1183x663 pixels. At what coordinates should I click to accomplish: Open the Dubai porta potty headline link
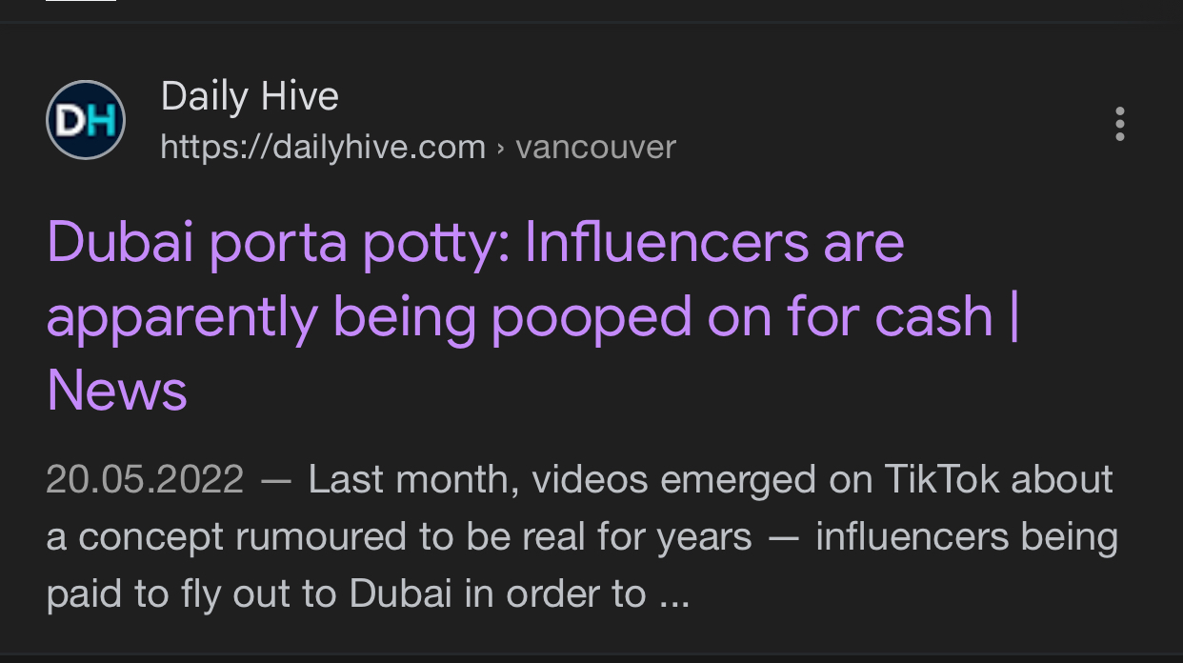click(474, 242)
